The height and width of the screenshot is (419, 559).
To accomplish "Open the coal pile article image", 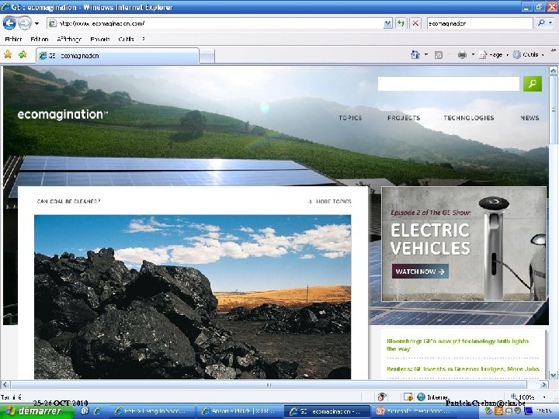I will click(x=193, y=296).
